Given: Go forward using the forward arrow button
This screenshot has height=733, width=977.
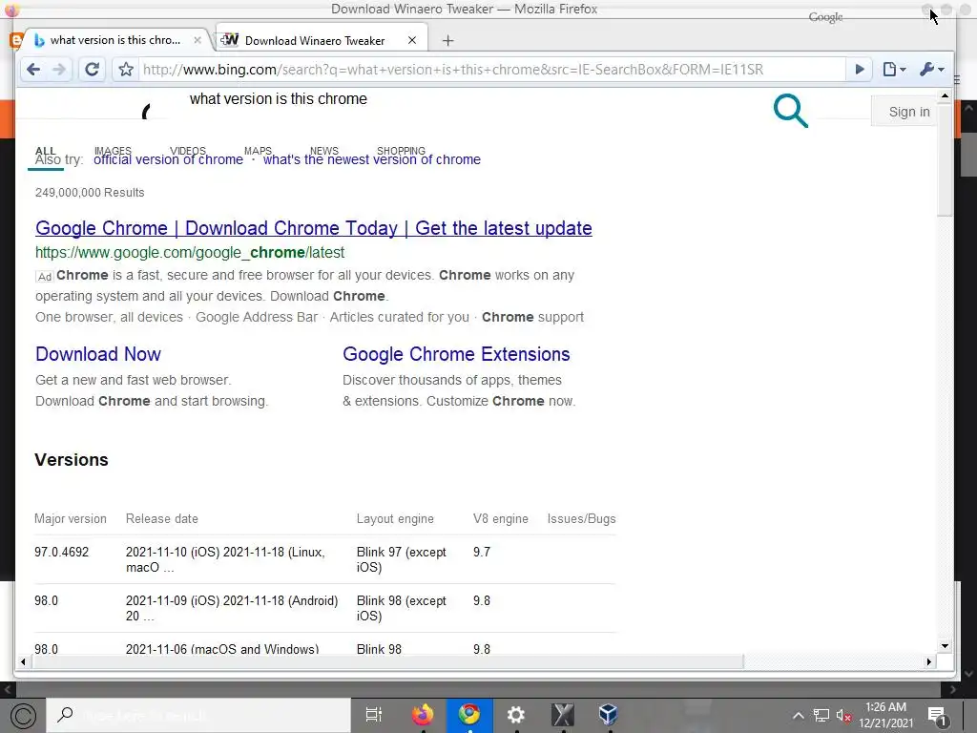Looking at the screenshot, I should pyautogui.click(x=59, y=69).
